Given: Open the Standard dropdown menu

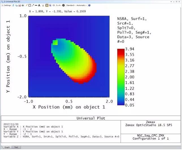Looking at the screenshot, I should point(71,5).
